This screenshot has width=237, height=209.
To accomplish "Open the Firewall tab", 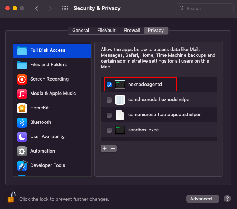I will tap(132, 31).
